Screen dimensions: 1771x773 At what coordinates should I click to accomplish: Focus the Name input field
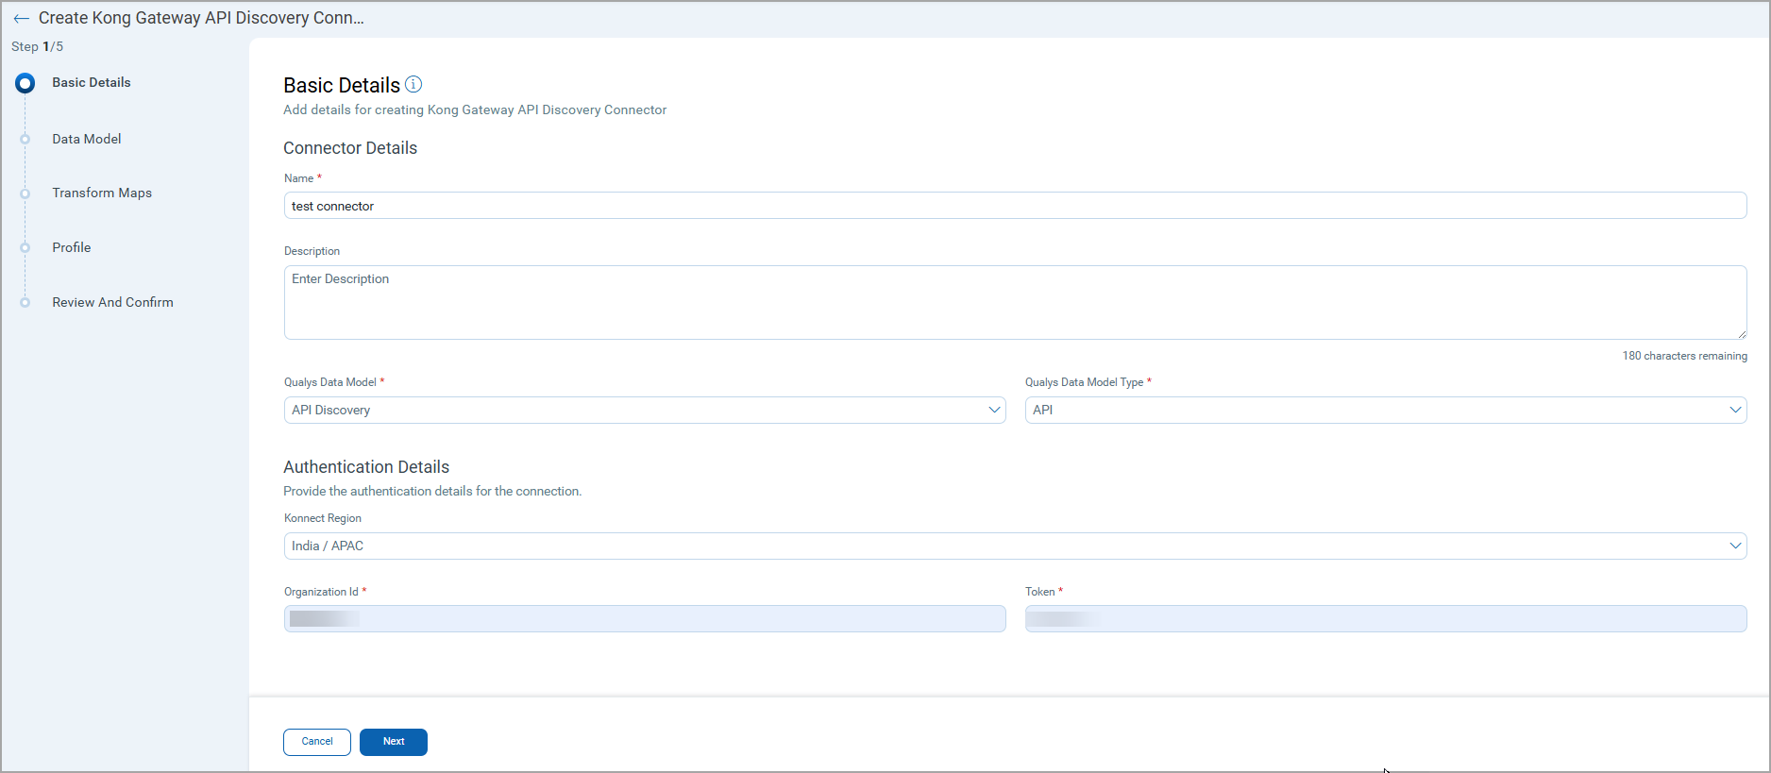1015,207
